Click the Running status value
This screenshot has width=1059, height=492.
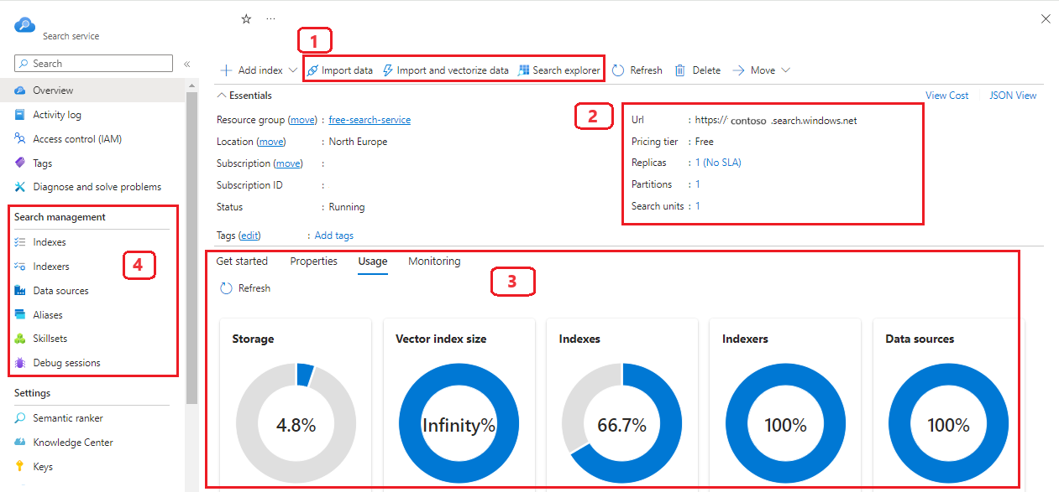pos(347,207)
